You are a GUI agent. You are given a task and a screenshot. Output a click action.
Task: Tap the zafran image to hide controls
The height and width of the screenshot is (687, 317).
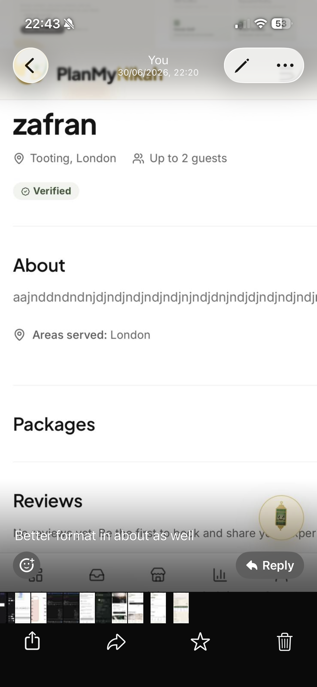[x=158, y=323]
